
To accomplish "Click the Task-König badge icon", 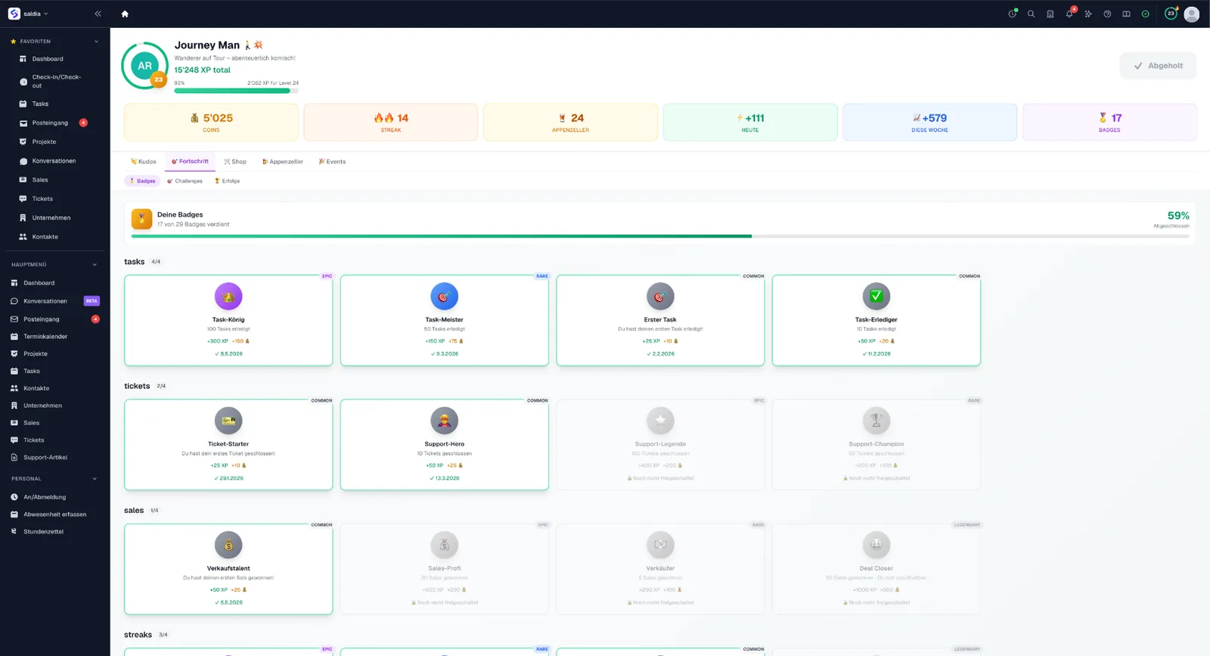I will point(228,296).
